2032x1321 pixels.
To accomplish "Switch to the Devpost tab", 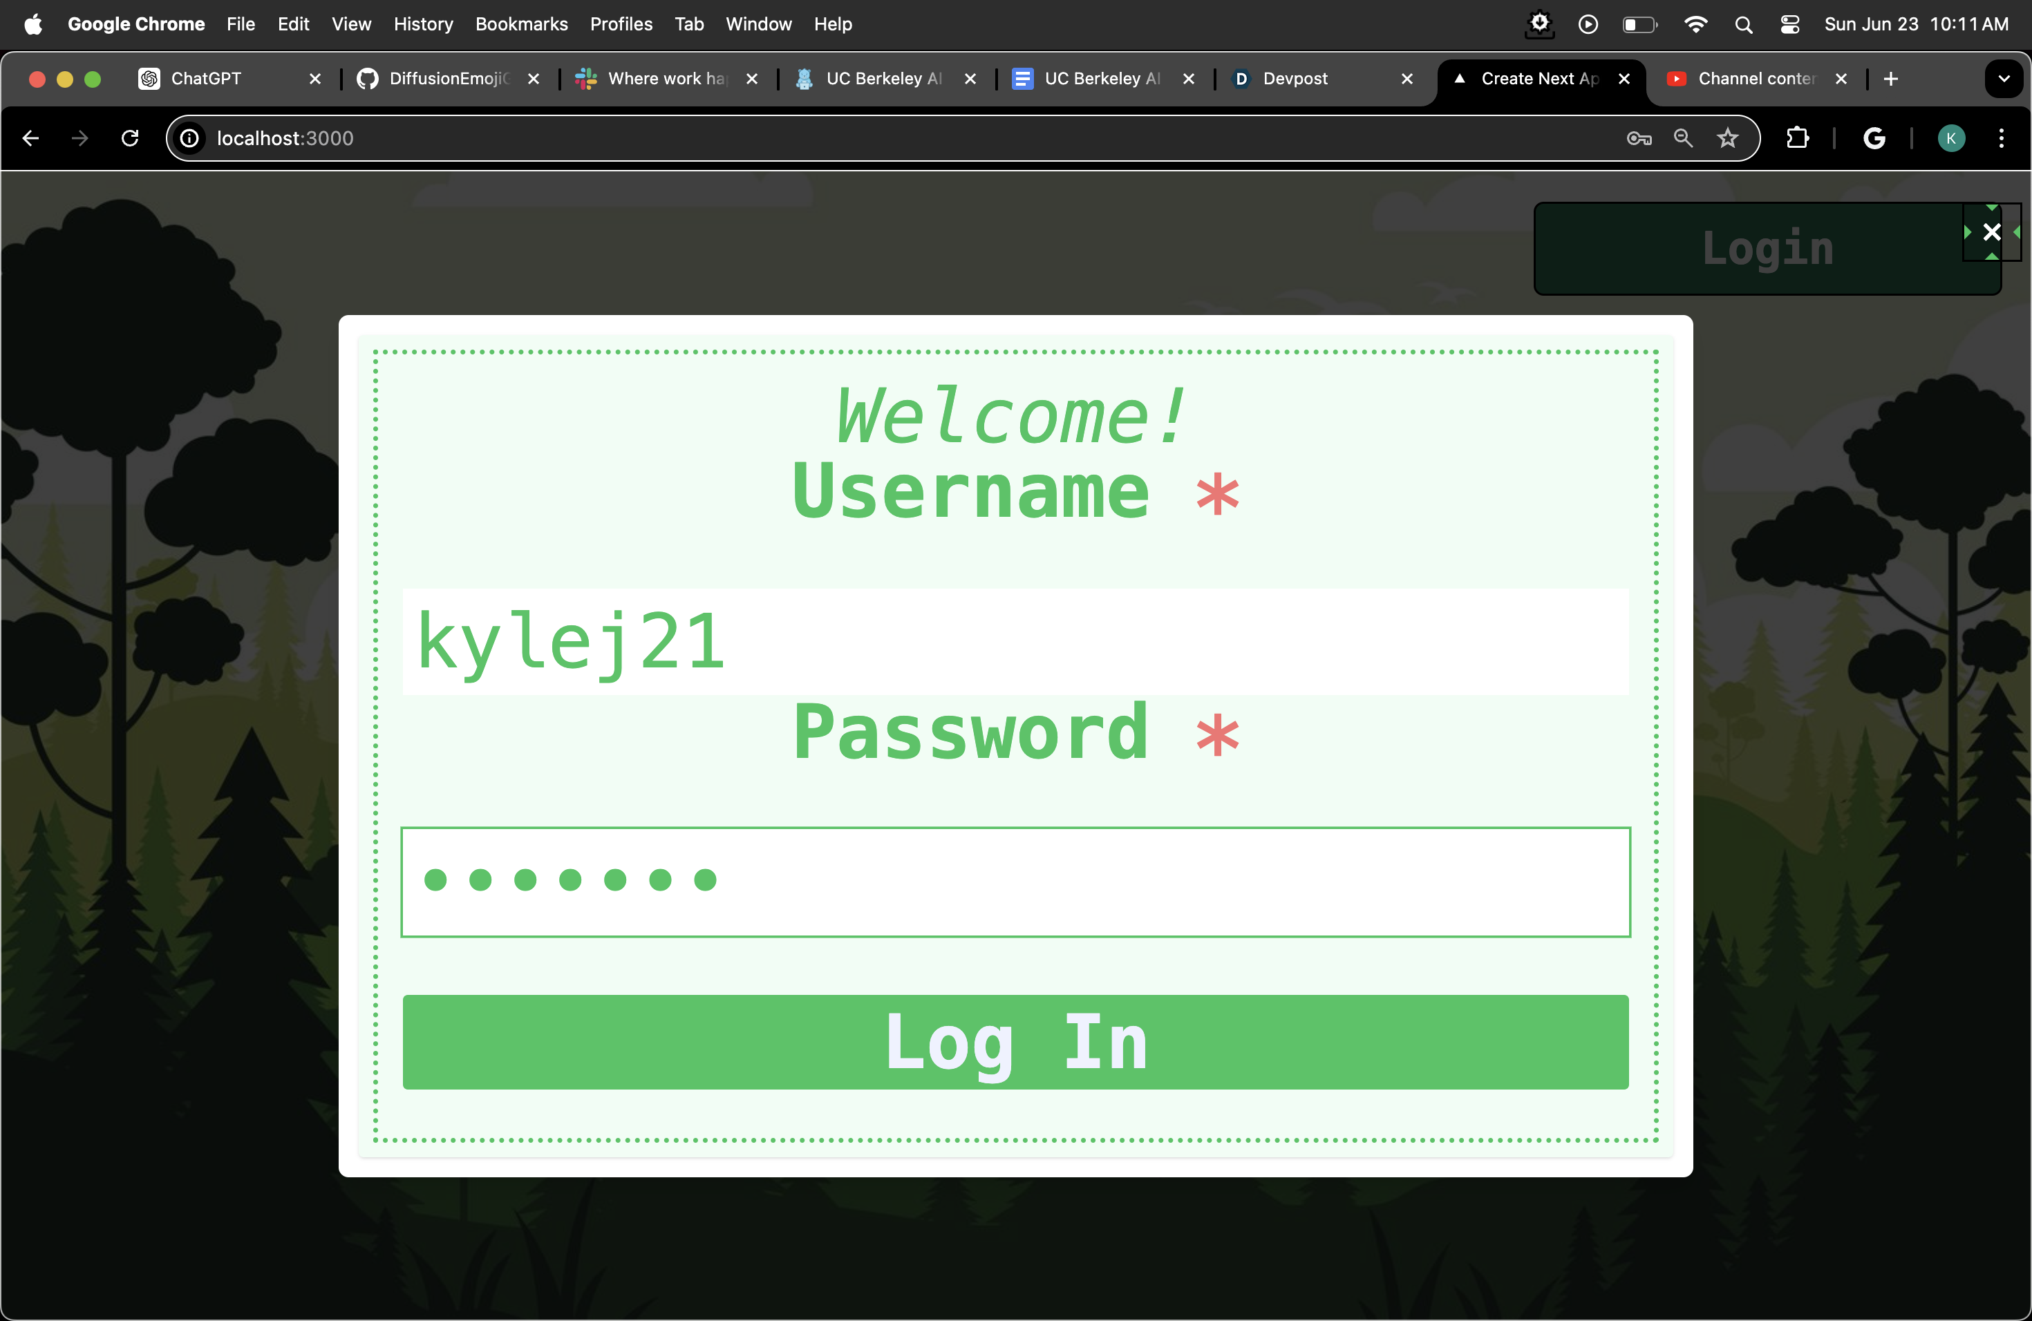I will point(1295,79).
